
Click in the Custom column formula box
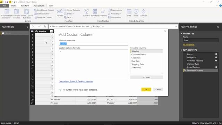click(93, 64)
